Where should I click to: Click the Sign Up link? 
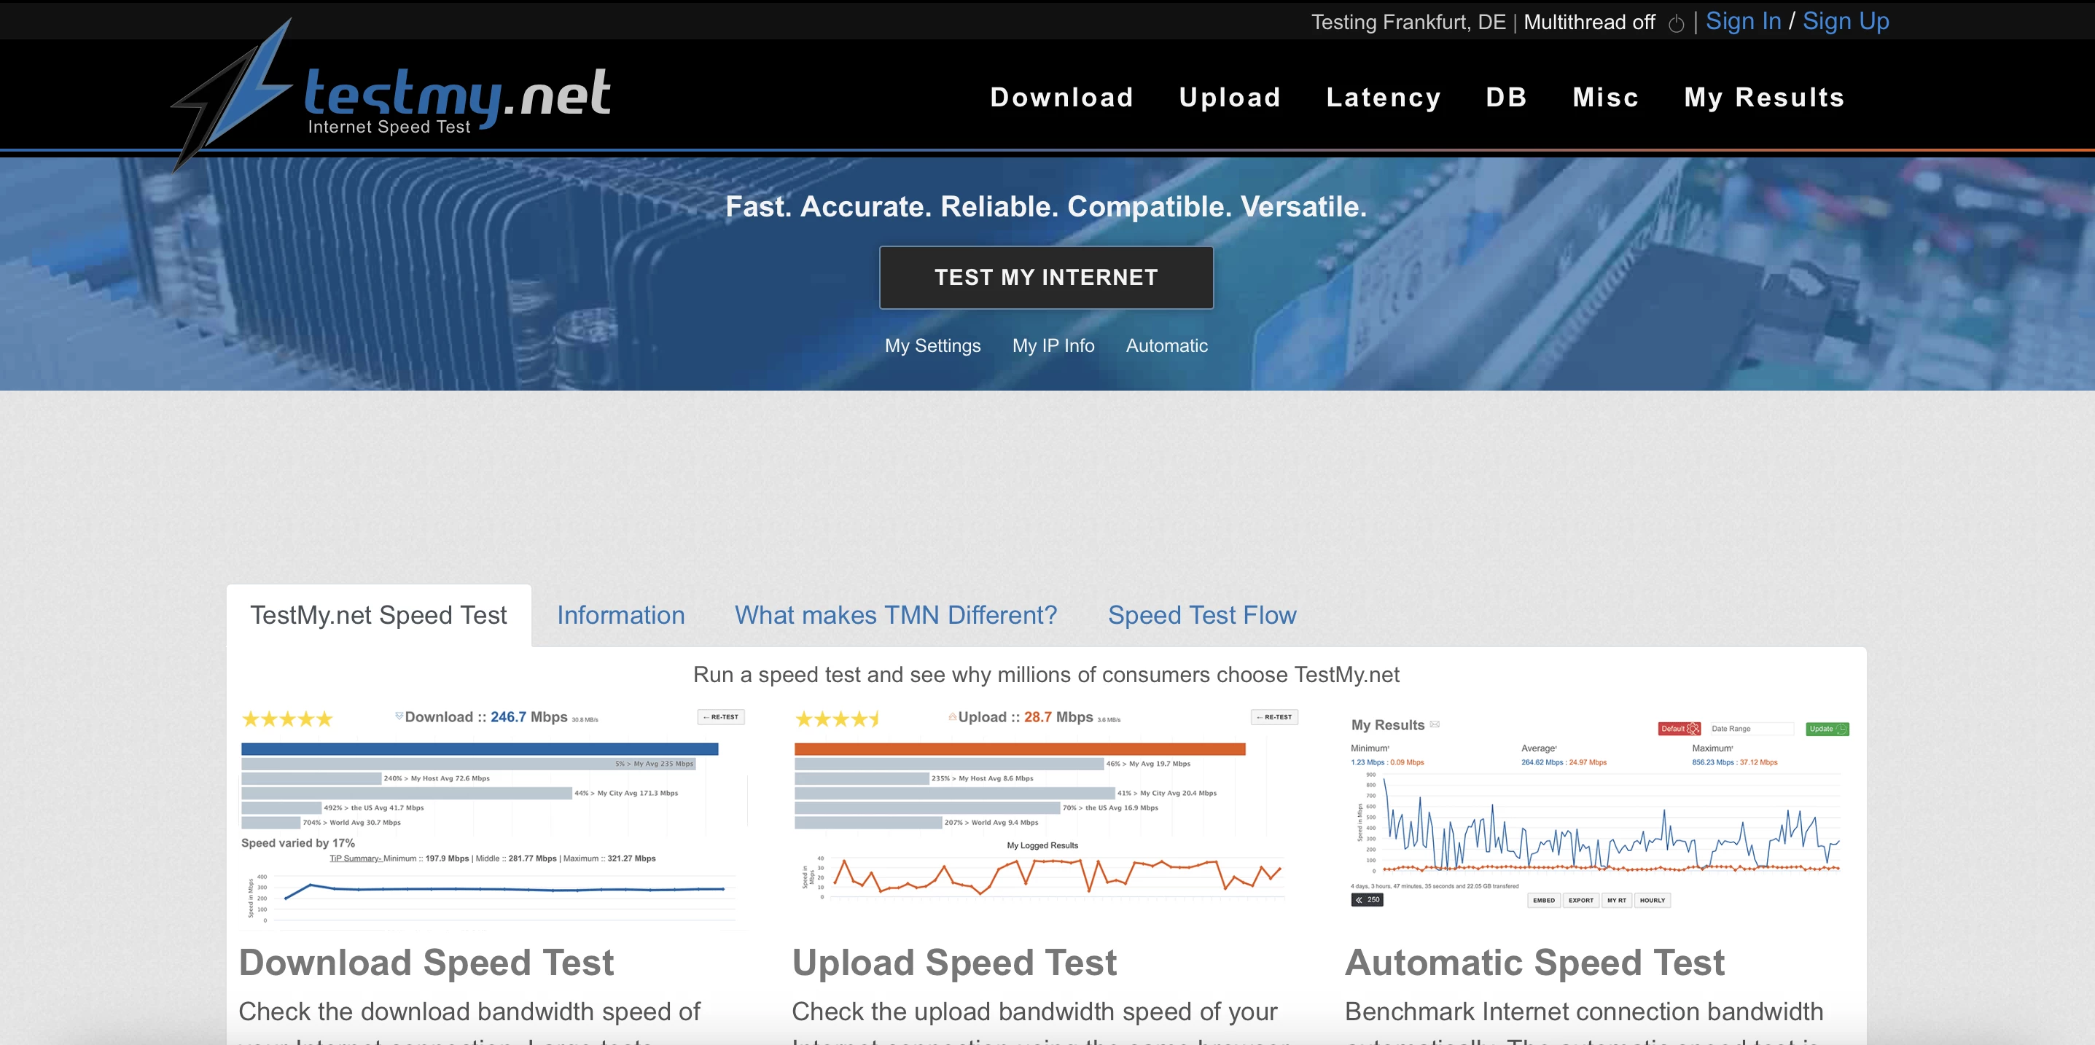point(1845,21)
